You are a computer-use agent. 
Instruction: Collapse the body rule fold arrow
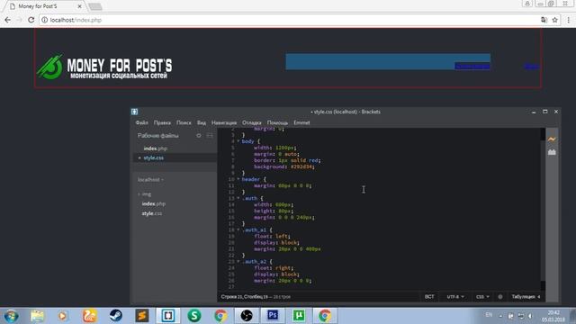coord(238,141)
